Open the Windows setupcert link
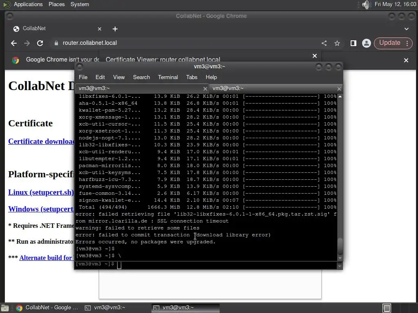This screenshot has height=313, width=418. click(41, 209)
